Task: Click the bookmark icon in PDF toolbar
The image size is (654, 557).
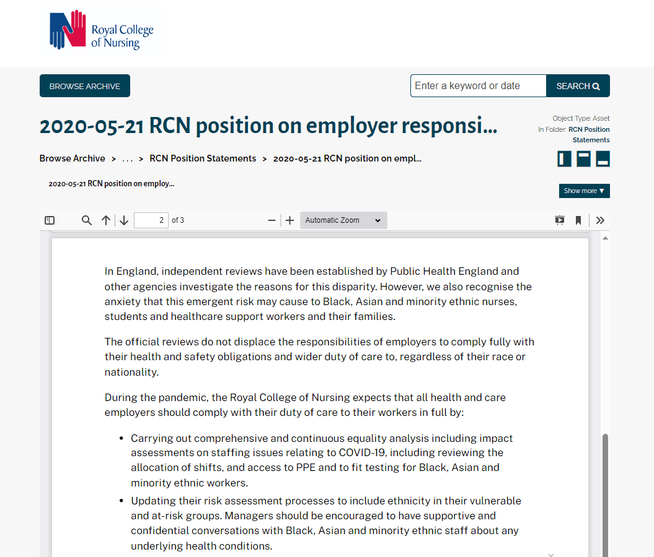Action: [x=578, y=220]
